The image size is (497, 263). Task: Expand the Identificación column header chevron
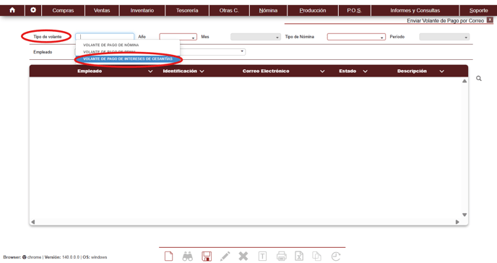[202, 72]
